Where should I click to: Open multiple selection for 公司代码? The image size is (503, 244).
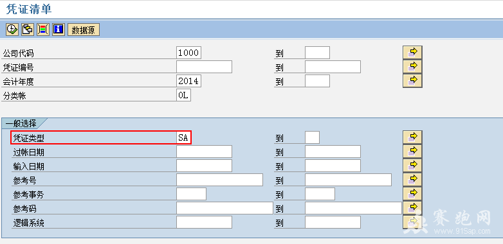412,53
